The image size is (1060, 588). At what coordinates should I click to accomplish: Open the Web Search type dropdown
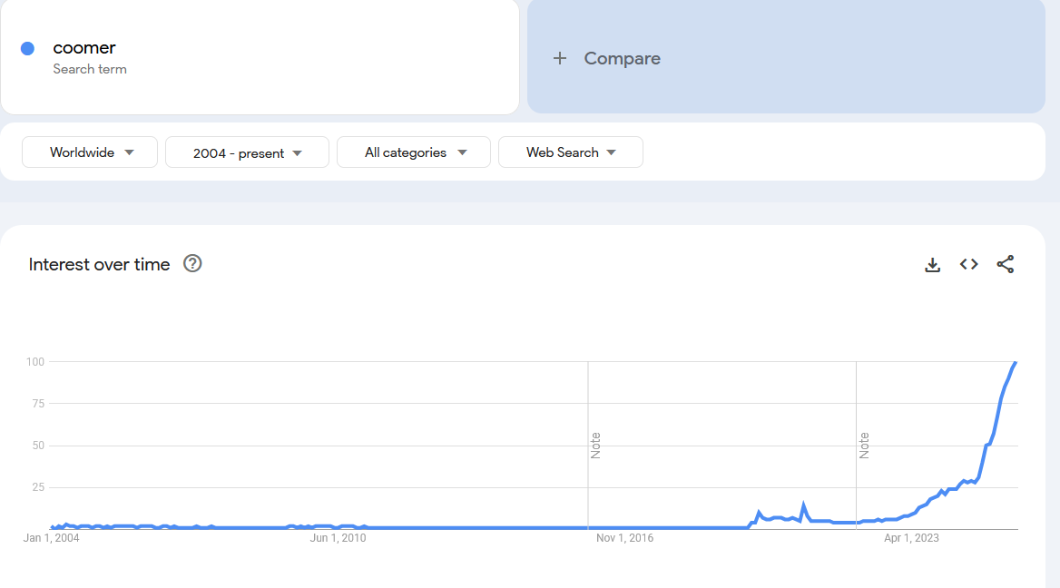click(571, 152)
